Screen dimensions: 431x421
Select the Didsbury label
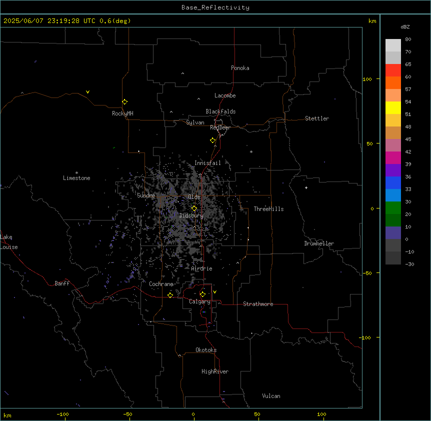coord(191,215)
